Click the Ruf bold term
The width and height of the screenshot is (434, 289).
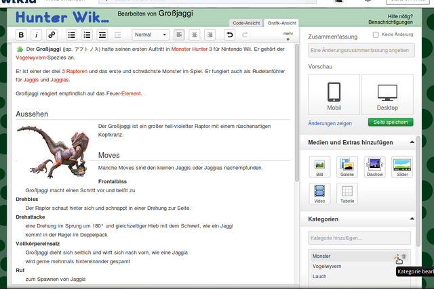click(20, 270)
